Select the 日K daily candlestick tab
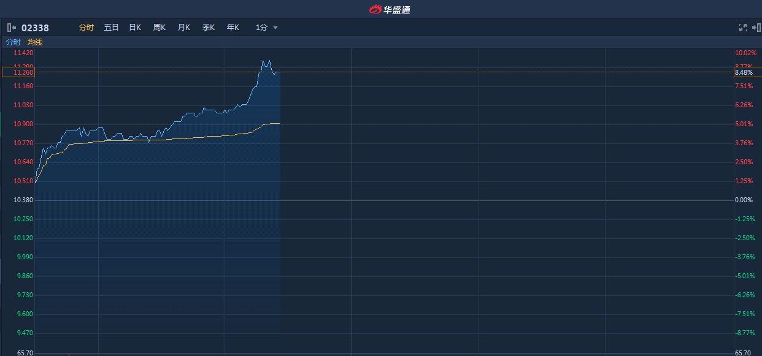Screen dimensions: 762x356 coord(135,28)
